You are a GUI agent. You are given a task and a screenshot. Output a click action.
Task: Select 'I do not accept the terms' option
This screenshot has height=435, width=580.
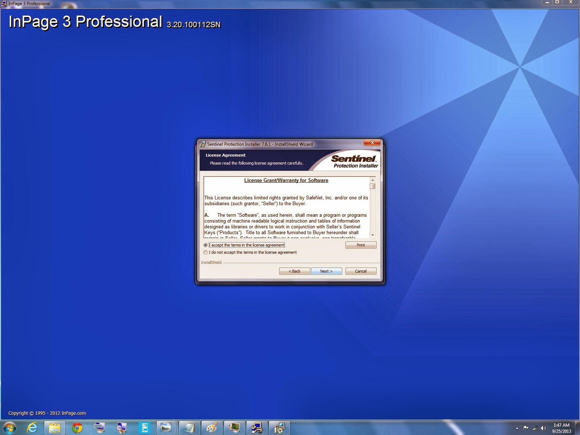point(206,252)
